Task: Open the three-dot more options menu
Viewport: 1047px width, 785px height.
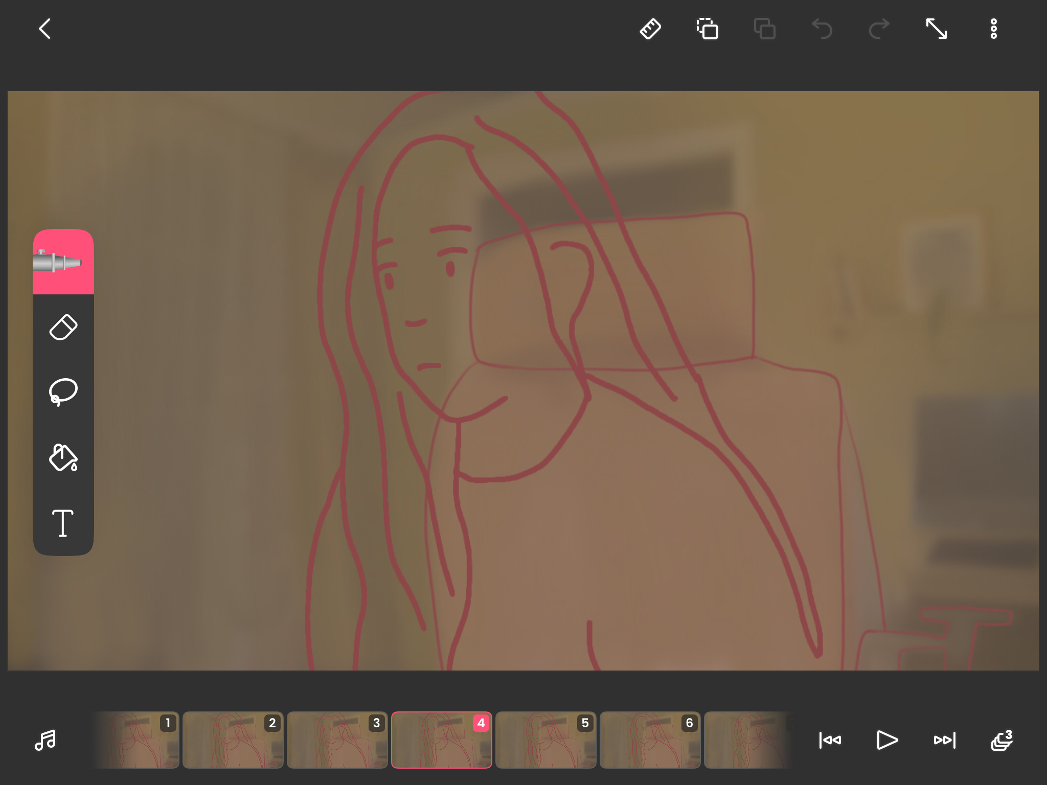Action: (993, 29)
